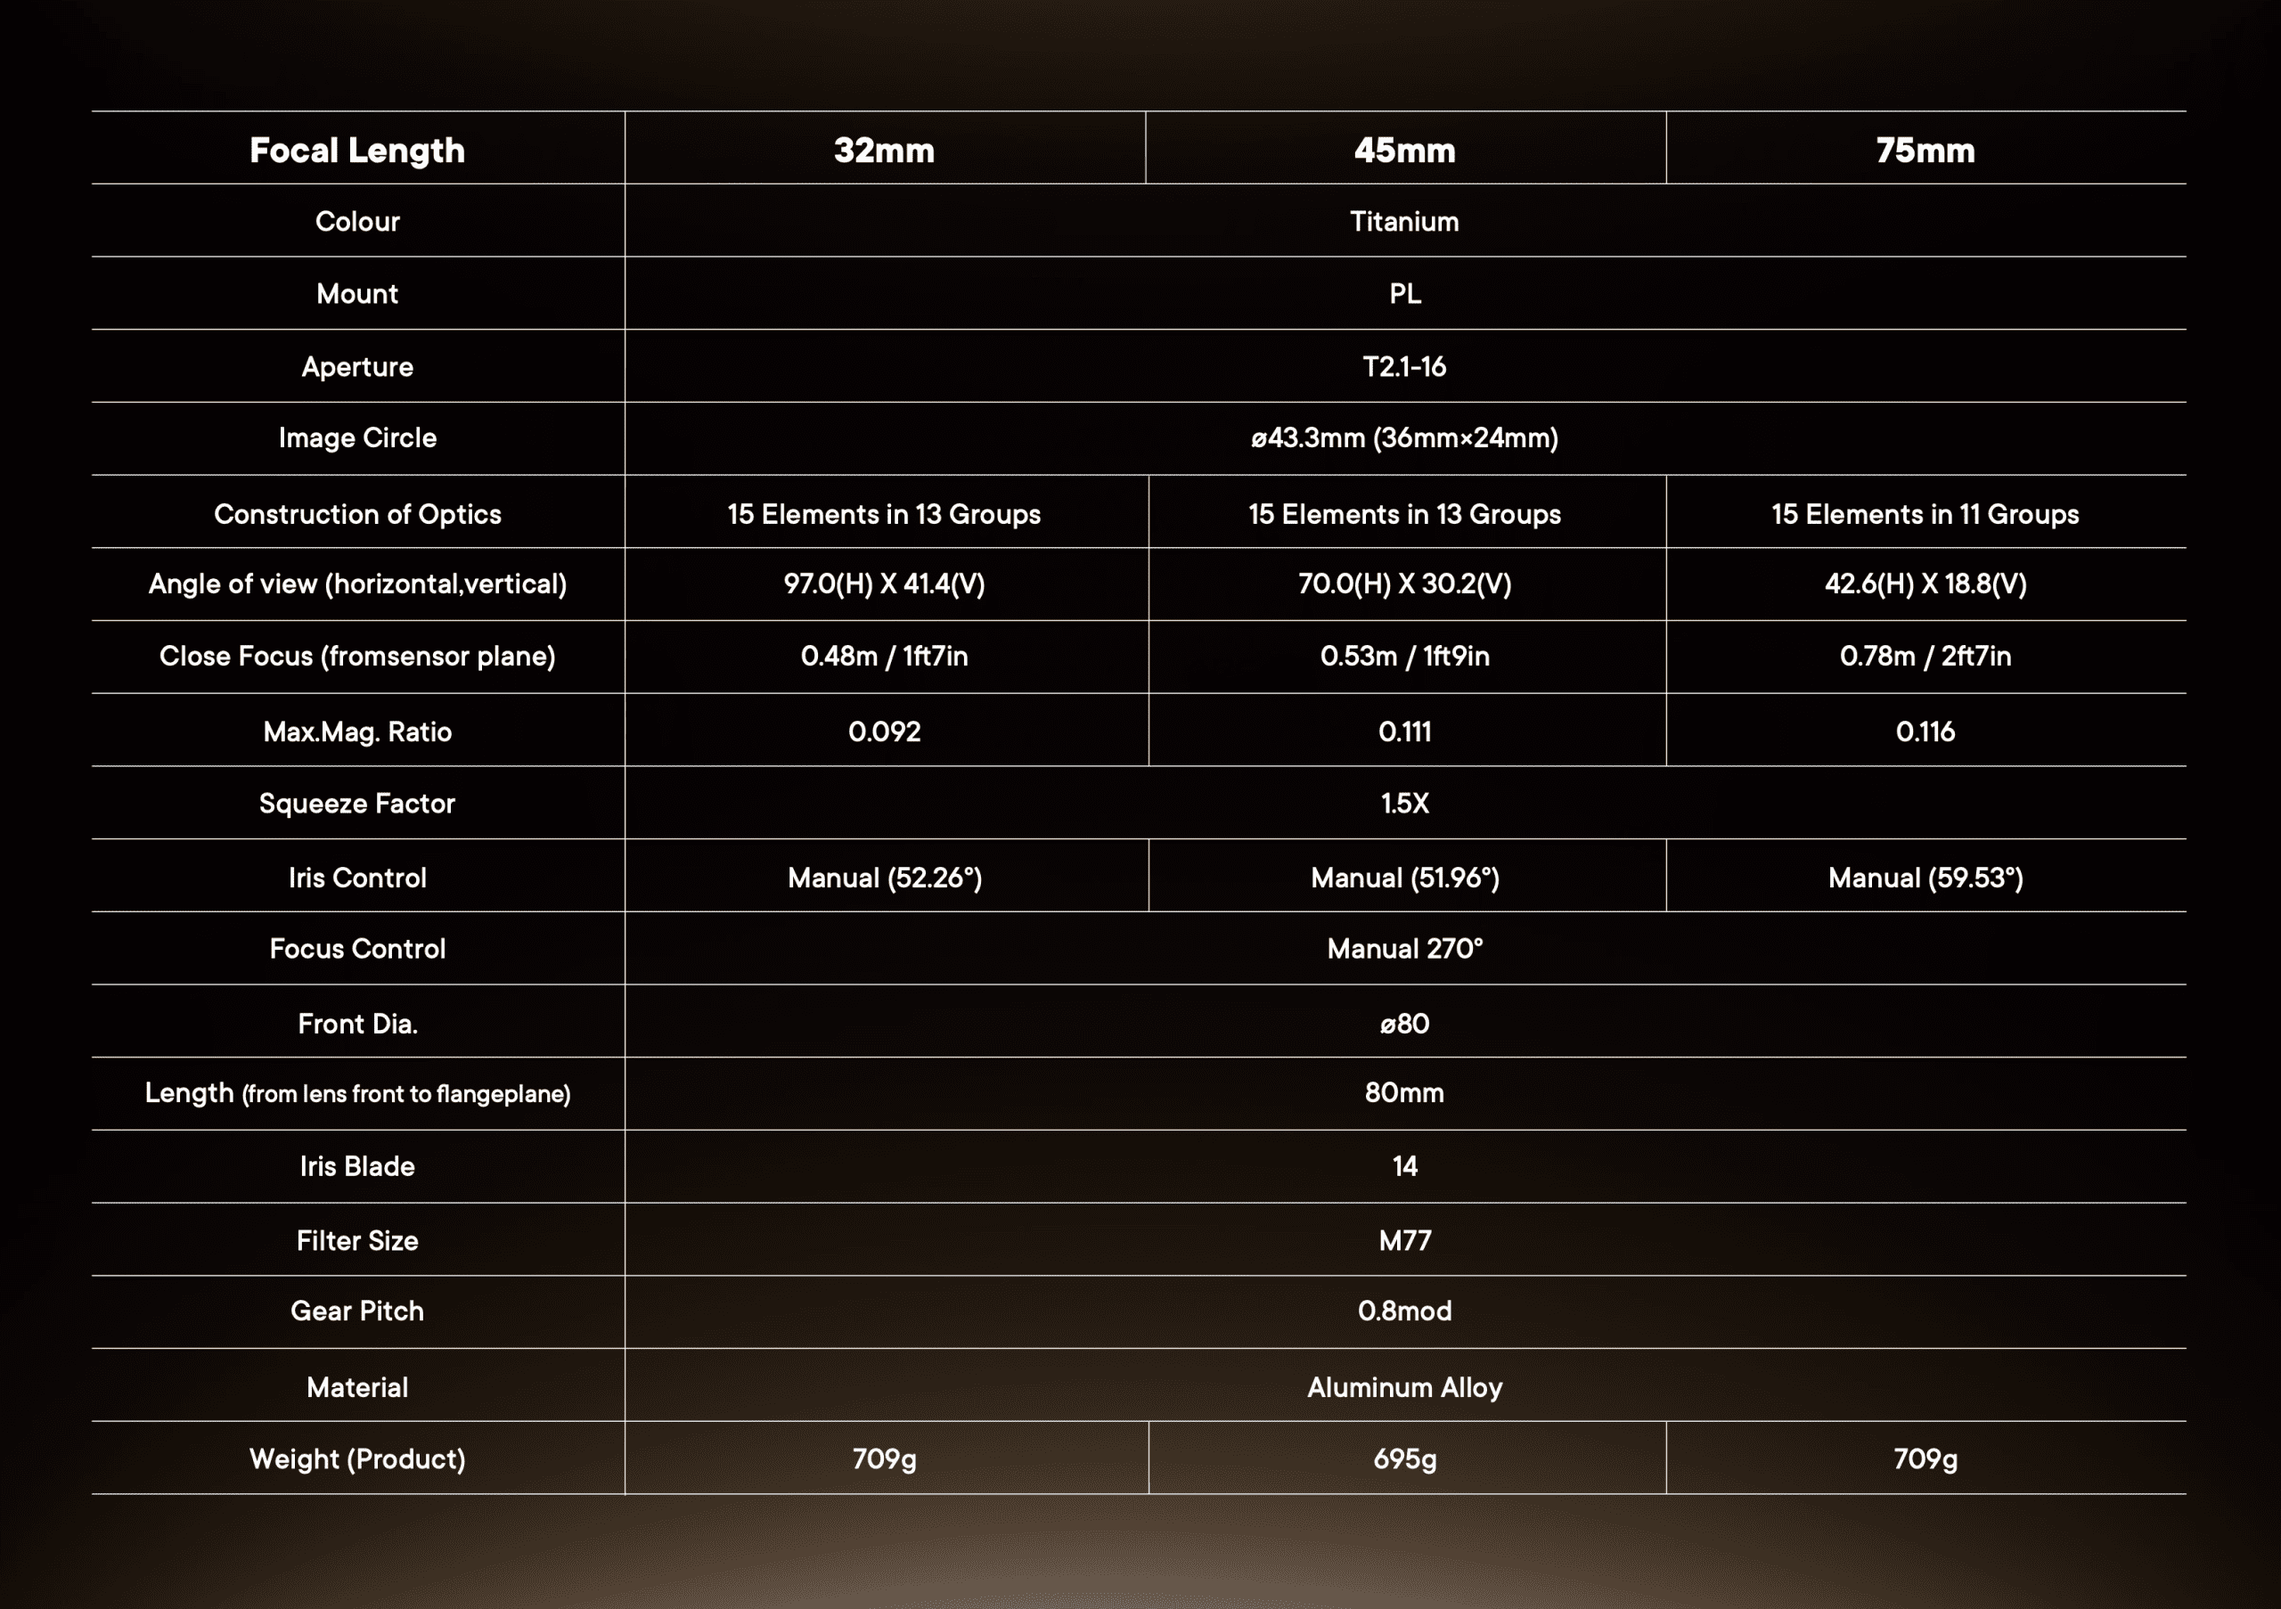
Task: Click the 1.5X squeeze factor value
Action: tap(1403, 804)
